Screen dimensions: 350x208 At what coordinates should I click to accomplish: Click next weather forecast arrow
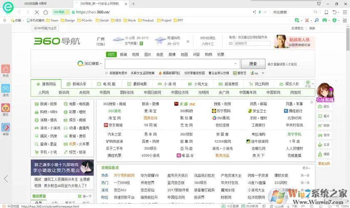tap(188, 41)
